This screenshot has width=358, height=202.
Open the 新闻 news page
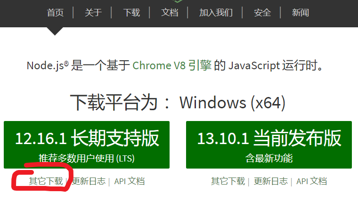coord(301,13)
